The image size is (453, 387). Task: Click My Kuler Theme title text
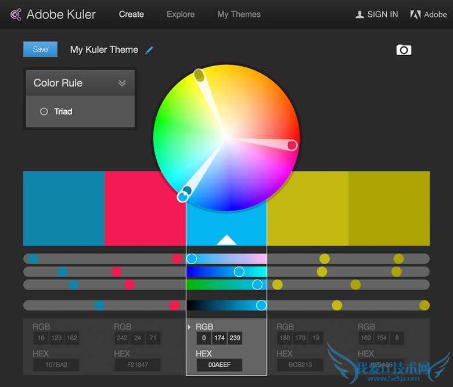[x=104, y=50]
